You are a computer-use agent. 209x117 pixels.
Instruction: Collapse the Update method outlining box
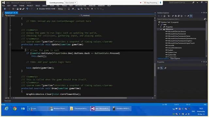[x=10, y=45]
